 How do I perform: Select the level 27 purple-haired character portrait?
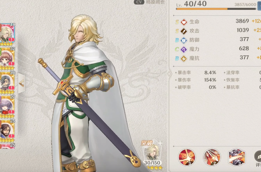(x=7, y=107)
